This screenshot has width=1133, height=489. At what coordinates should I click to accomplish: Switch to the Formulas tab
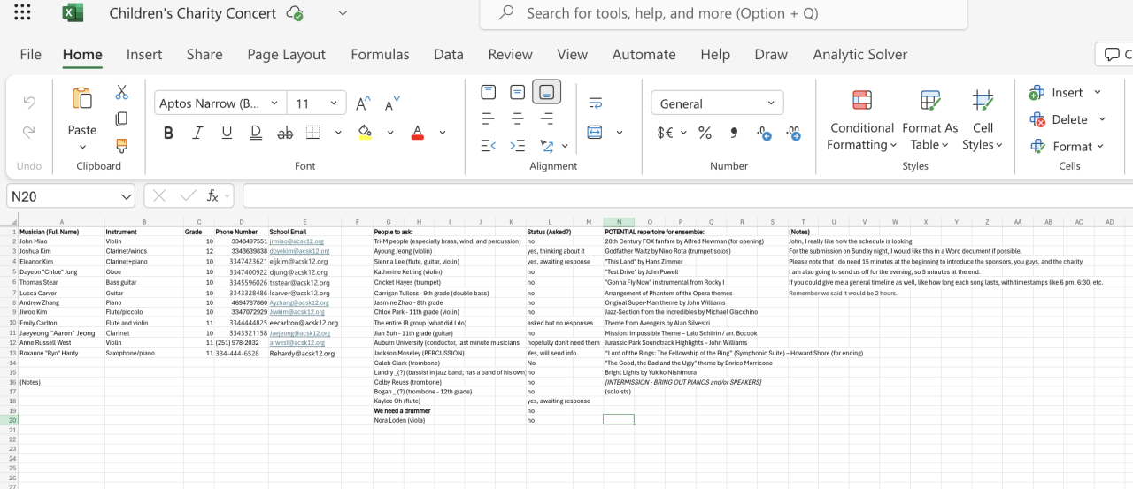tap(380, 54)
